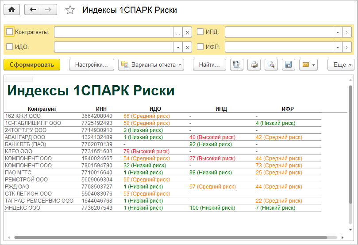Open print preview with magnifier icon
The width and height of the screenshot is (358, 245).
coord(271,64)
